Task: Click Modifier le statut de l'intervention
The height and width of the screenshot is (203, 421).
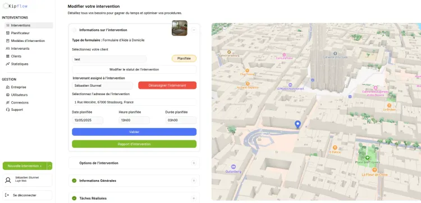Action: (x=134, y=69)
